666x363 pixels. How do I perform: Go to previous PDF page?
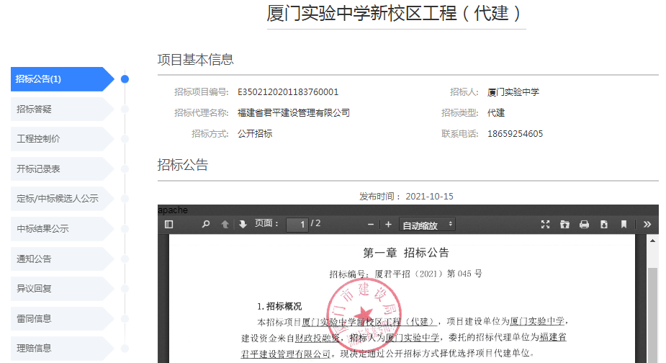click(225, 224)
